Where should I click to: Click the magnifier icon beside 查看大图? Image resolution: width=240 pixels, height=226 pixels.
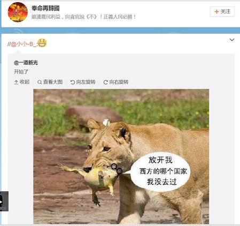[40, 82]
